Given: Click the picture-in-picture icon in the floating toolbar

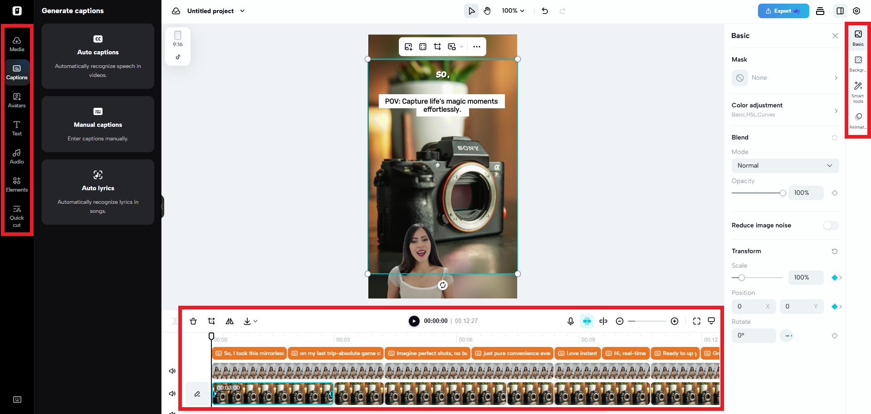Looking at the screenshot, I should tap(452, 47).
